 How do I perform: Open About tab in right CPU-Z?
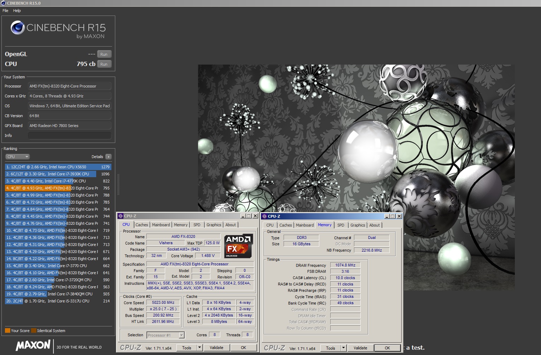[x=374, y=225]
